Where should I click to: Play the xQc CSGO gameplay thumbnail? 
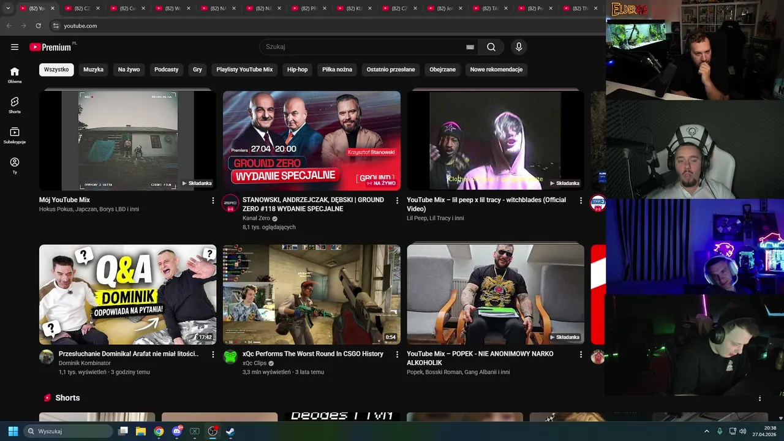[x=312, y=295]
